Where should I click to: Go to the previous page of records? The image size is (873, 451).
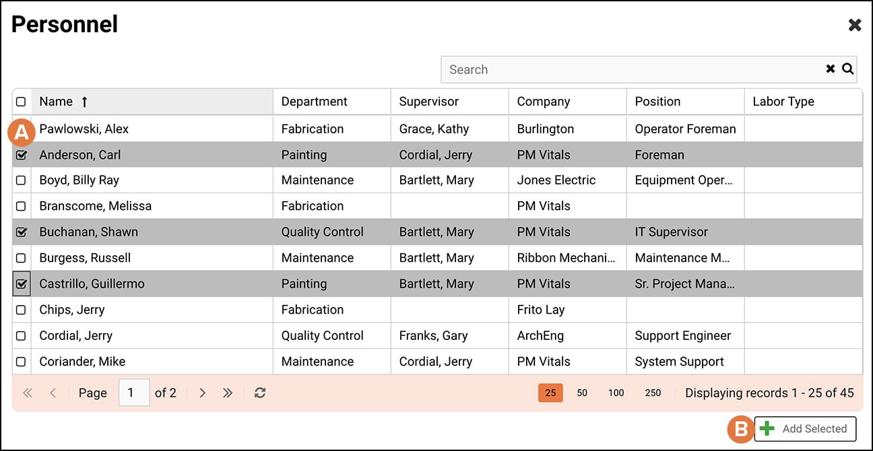click(x=53, y=392)
